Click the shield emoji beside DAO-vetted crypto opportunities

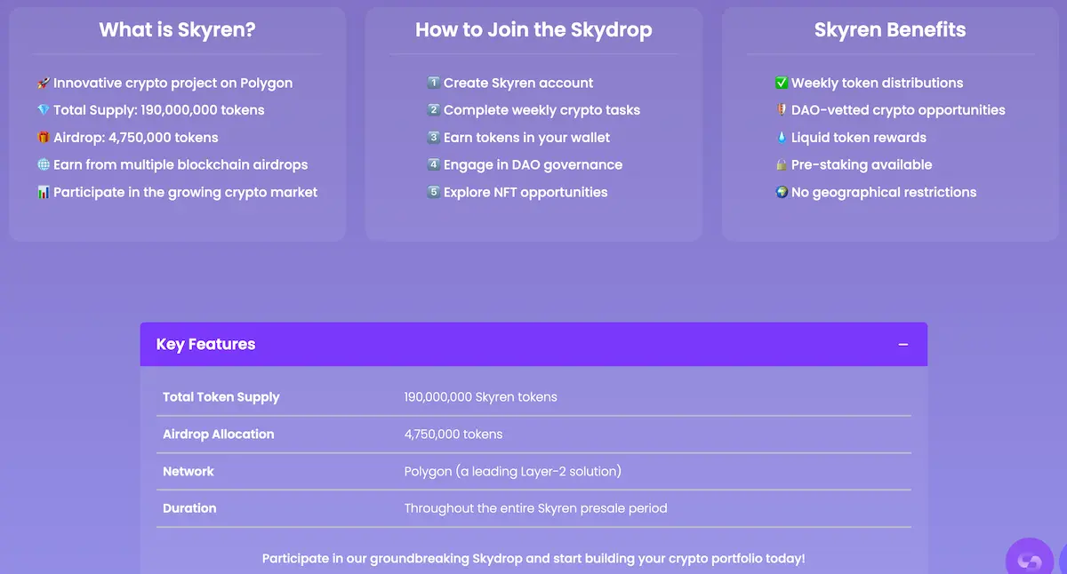[782, 110]
